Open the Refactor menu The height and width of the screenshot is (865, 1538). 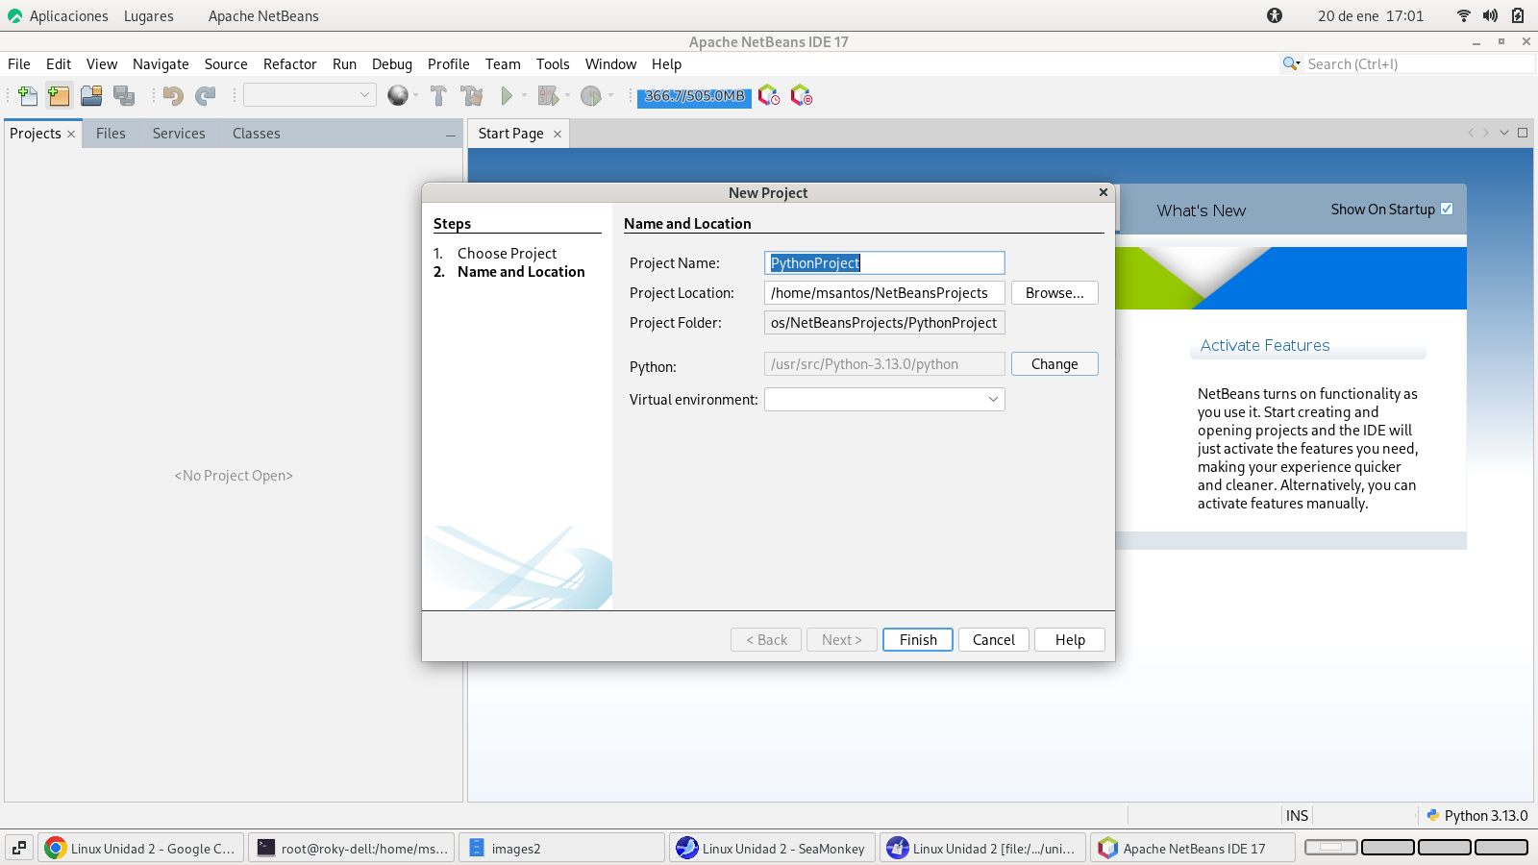pyautogui.click(x=289, y=64)
